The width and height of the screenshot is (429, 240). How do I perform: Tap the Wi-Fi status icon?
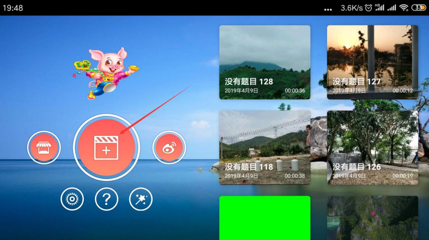tap(404, 8)
